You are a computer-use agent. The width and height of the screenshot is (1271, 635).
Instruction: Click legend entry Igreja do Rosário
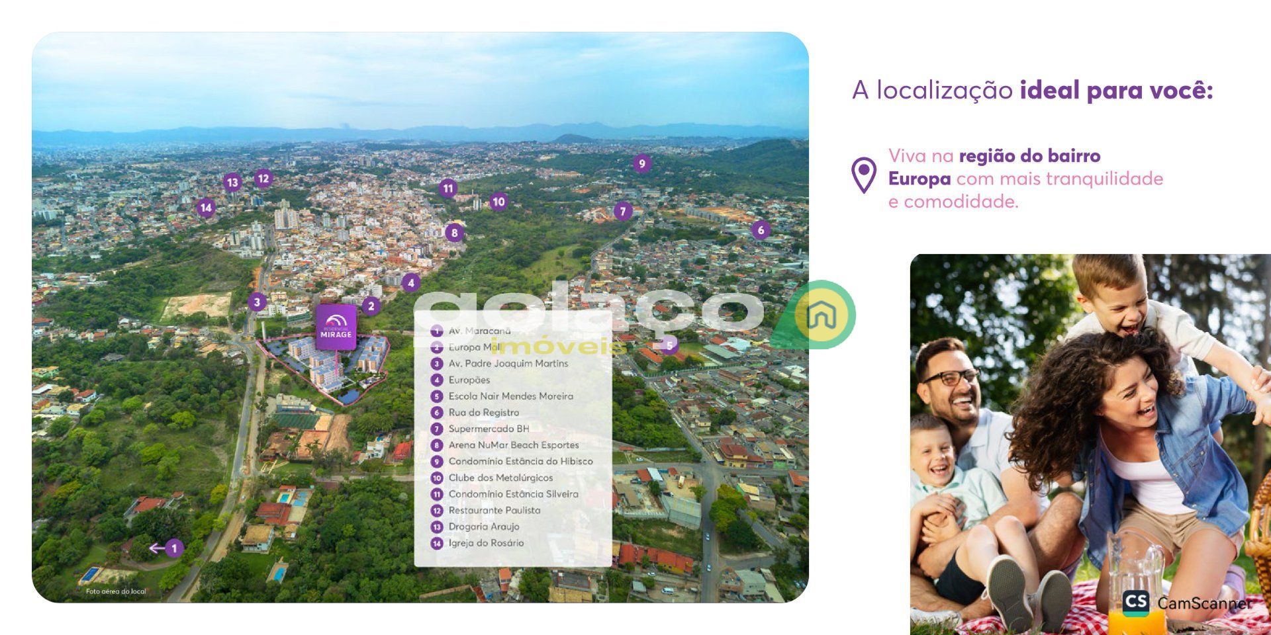coord(486,543)
